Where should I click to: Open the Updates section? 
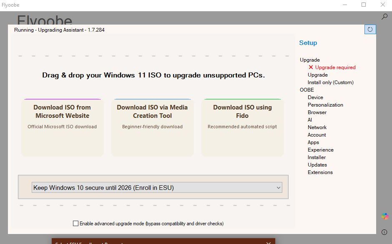coord(317,165)
